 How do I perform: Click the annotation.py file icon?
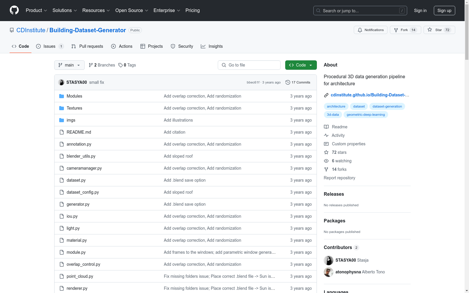pyautogui.click(x=62, y=144)
